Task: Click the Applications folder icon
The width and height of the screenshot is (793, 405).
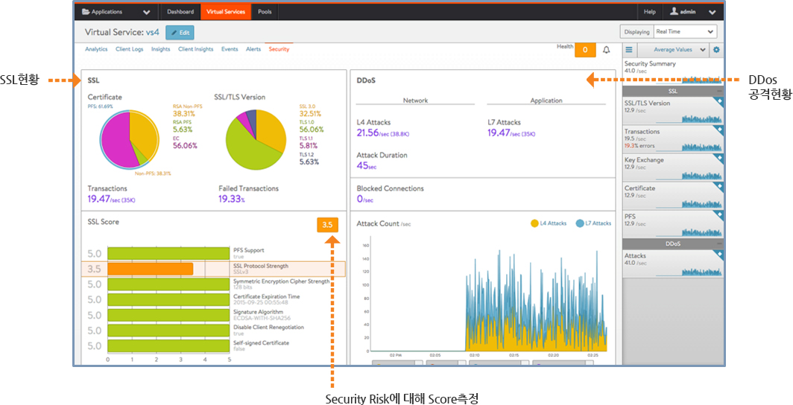Action: pos(86,12)
